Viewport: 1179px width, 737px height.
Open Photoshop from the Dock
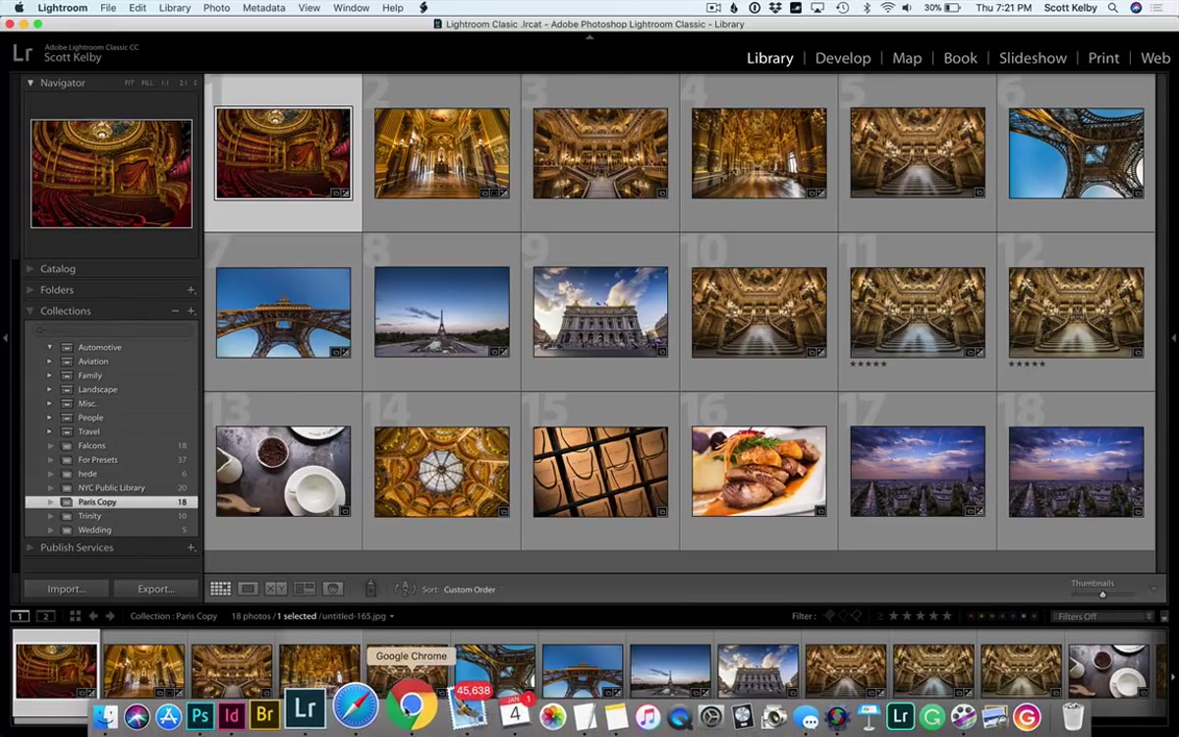click(200, 715)
